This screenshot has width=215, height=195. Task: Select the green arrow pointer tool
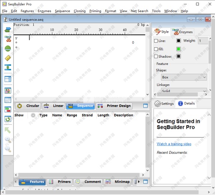(x=8, y=130)
